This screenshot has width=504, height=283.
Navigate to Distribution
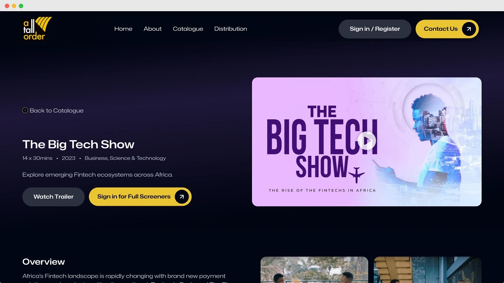(231, 29)
